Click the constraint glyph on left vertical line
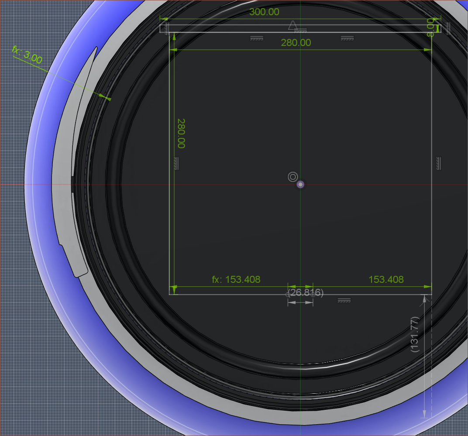This screenshot has width=468, height=436. tap(176, 163)
